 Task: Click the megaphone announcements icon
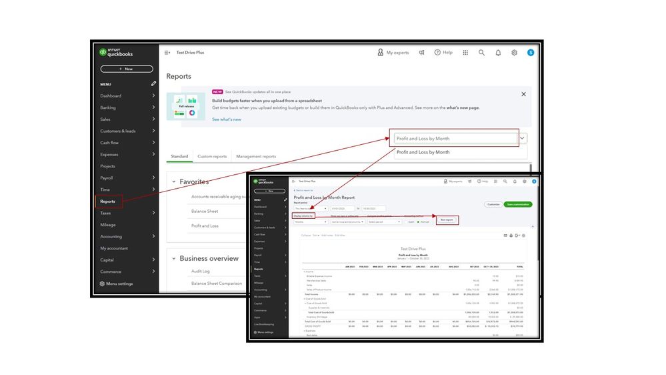click(421, 53)
